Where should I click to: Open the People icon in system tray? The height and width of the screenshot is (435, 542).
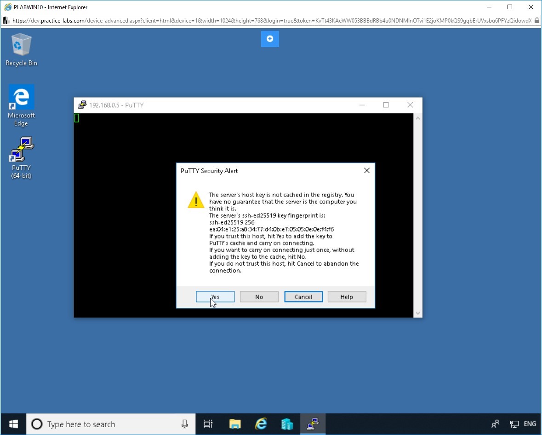495,424
